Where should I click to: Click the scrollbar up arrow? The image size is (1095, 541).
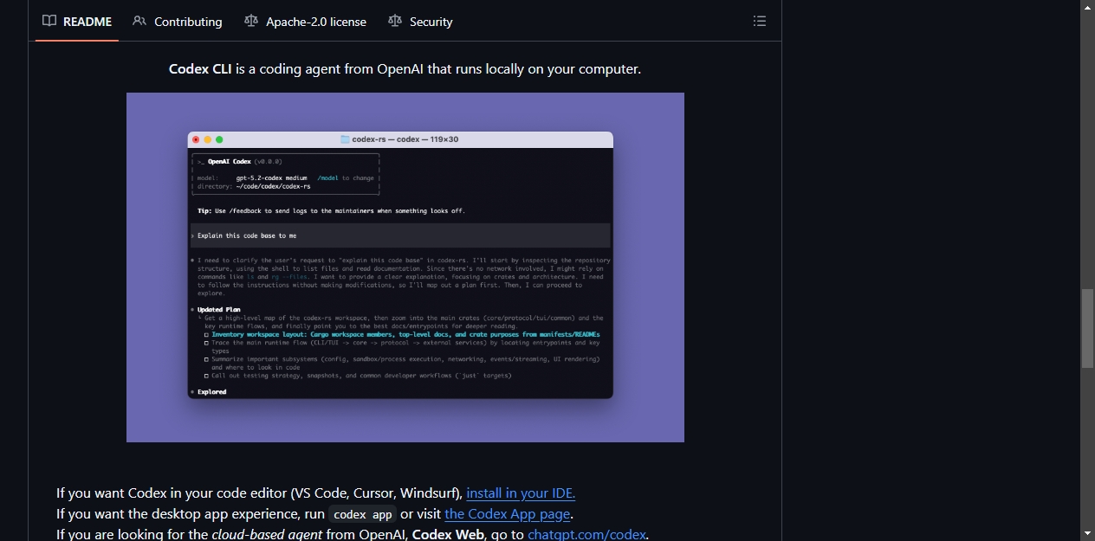pyautogui.click(x=1087, y=6)
